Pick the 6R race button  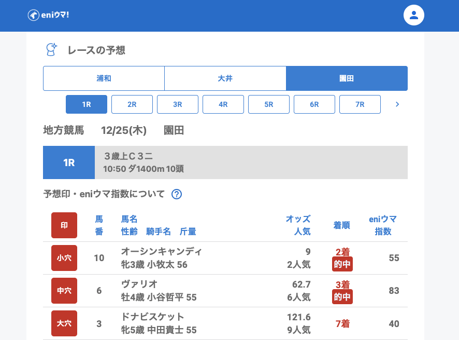[314, 104]
